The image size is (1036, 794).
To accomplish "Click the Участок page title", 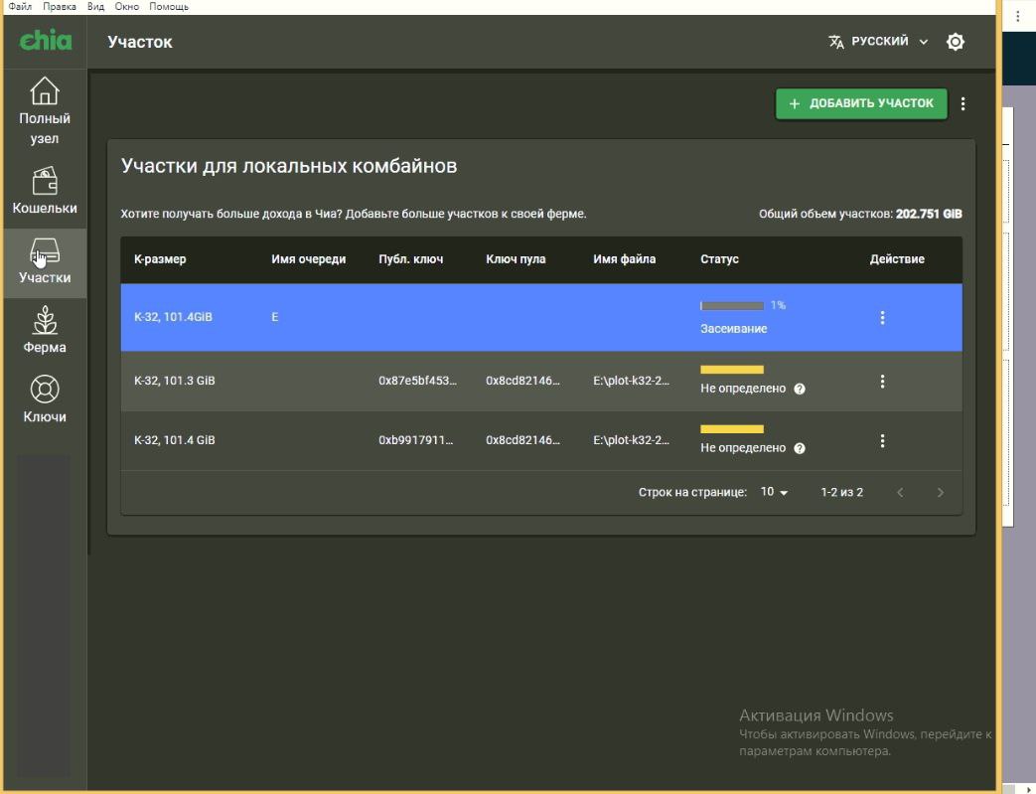I will (140, 42).
